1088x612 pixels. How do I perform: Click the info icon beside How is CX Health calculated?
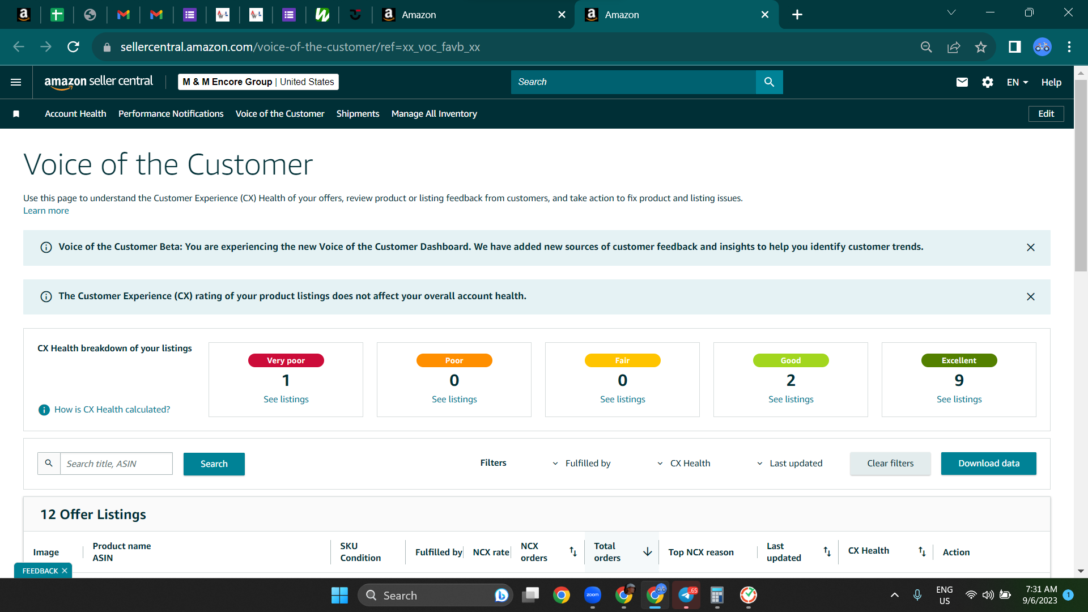click(x=44, y=410)
